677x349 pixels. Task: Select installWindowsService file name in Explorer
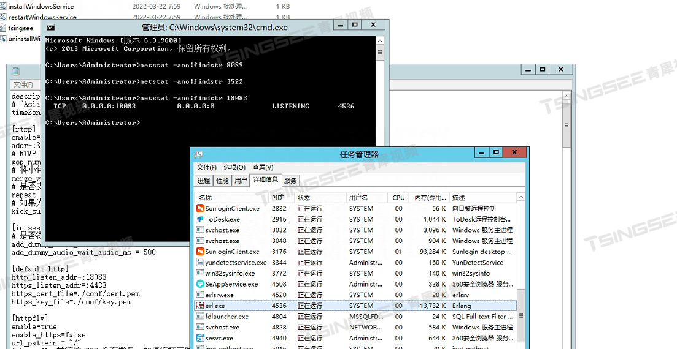click(41, 7)
